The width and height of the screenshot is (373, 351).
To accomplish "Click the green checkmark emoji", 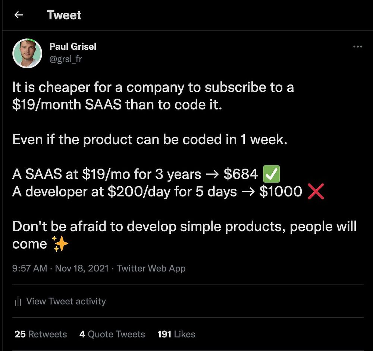I will (x=271, y=174).
